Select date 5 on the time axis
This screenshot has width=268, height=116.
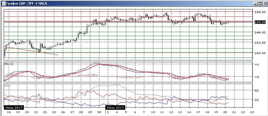[126, 112]
